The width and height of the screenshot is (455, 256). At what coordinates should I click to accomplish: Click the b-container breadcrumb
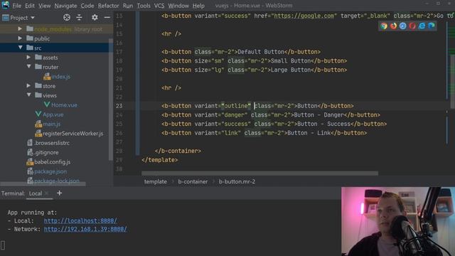(193, 181)
